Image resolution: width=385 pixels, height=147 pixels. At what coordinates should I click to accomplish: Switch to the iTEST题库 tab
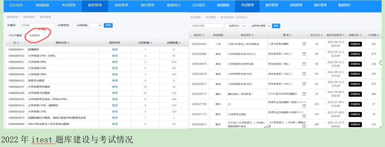tap(15, 35)
